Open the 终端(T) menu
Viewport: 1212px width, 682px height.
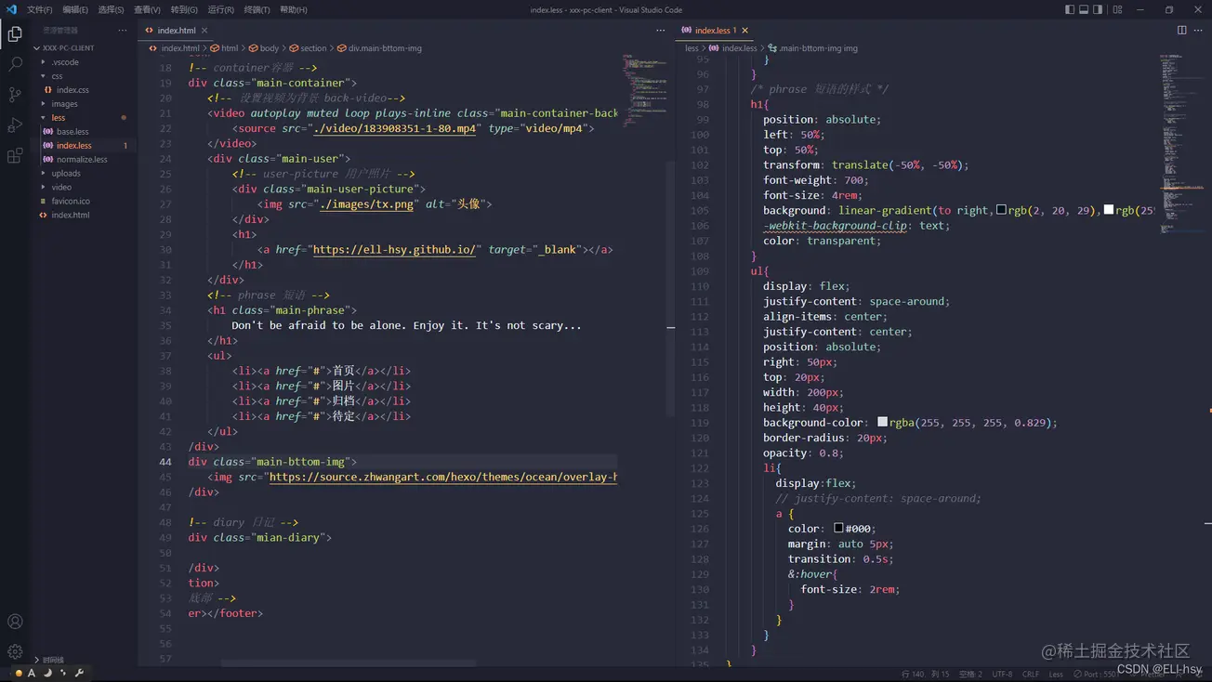[x=257, y=9]
